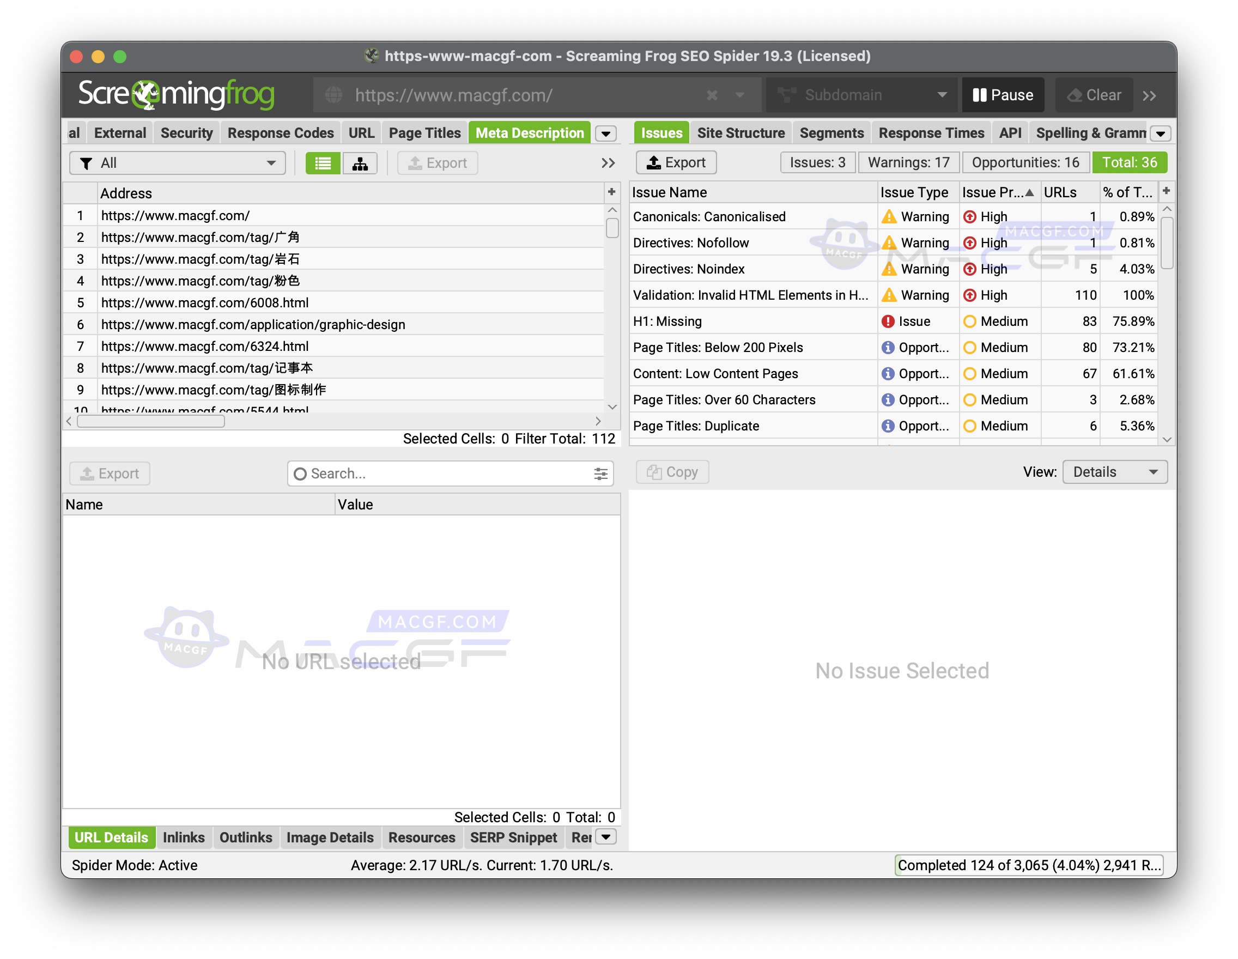The width and height of the screenshot is (1238, 959).
Task: Switch to list view icon
Action: click(323, 163)
